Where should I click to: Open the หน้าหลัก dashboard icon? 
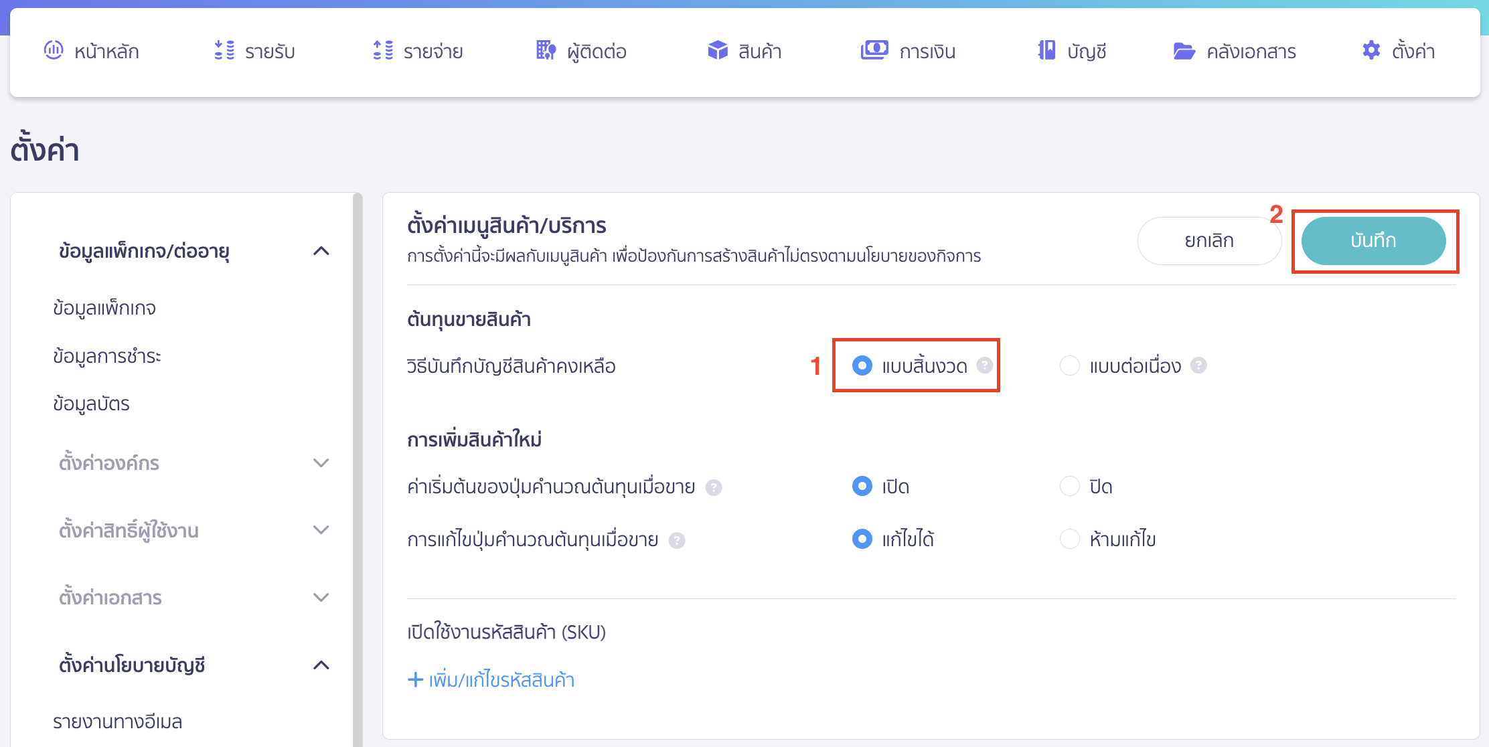coord(54,50)
